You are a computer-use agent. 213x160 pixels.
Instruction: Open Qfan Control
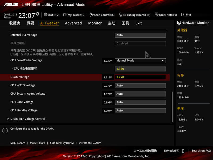(102, 15)
